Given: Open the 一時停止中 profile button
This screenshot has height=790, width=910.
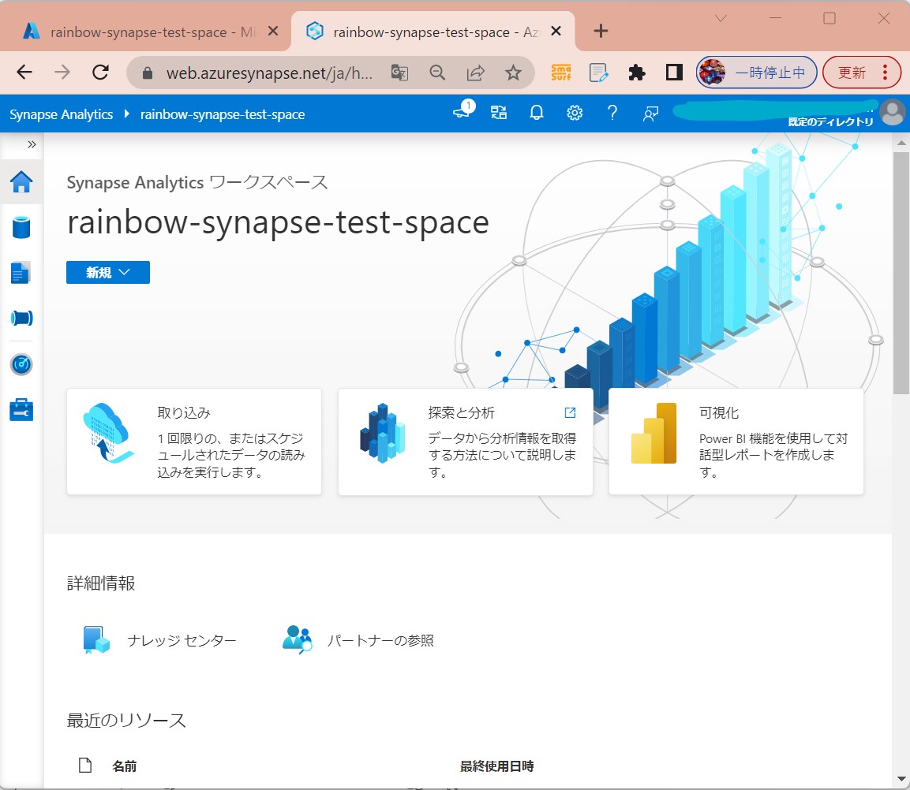Looking at the screenshot, I should [x=757, y=73].
